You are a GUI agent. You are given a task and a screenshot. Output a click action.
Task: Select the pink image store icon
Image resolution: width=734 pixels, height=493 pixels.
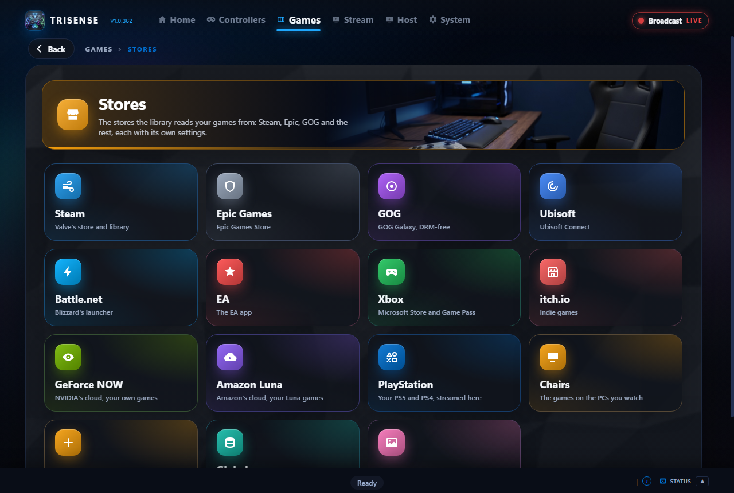(x=392, y=443)
